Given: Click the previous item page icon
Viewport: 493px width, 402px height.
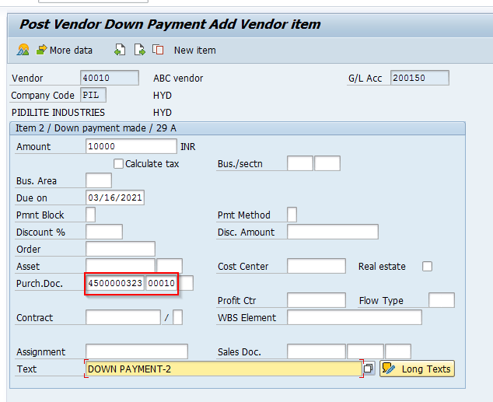Looking at the screenshot, I should [120, 50].
